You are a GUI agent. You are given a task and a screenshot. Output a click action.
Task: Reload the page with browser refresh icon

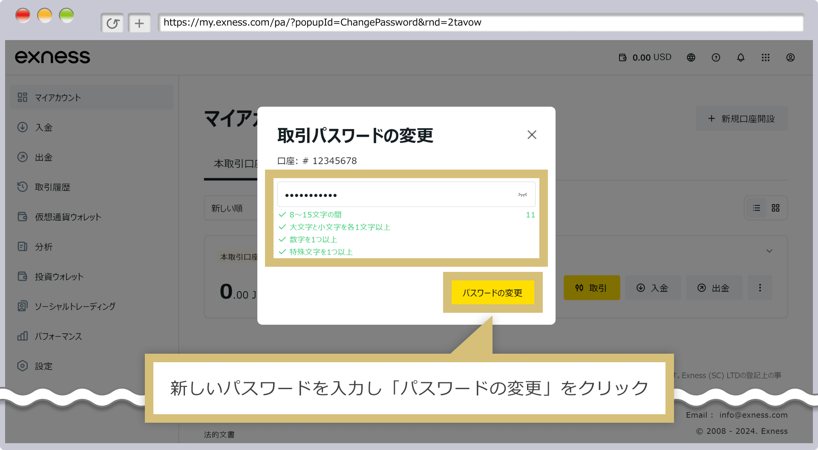pyautogui.click(x=112, y=23)
